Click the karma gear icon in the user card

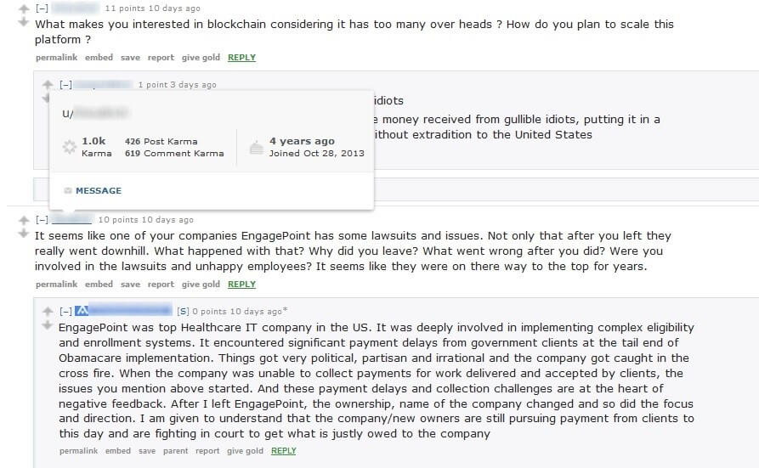tap(70, 147)
